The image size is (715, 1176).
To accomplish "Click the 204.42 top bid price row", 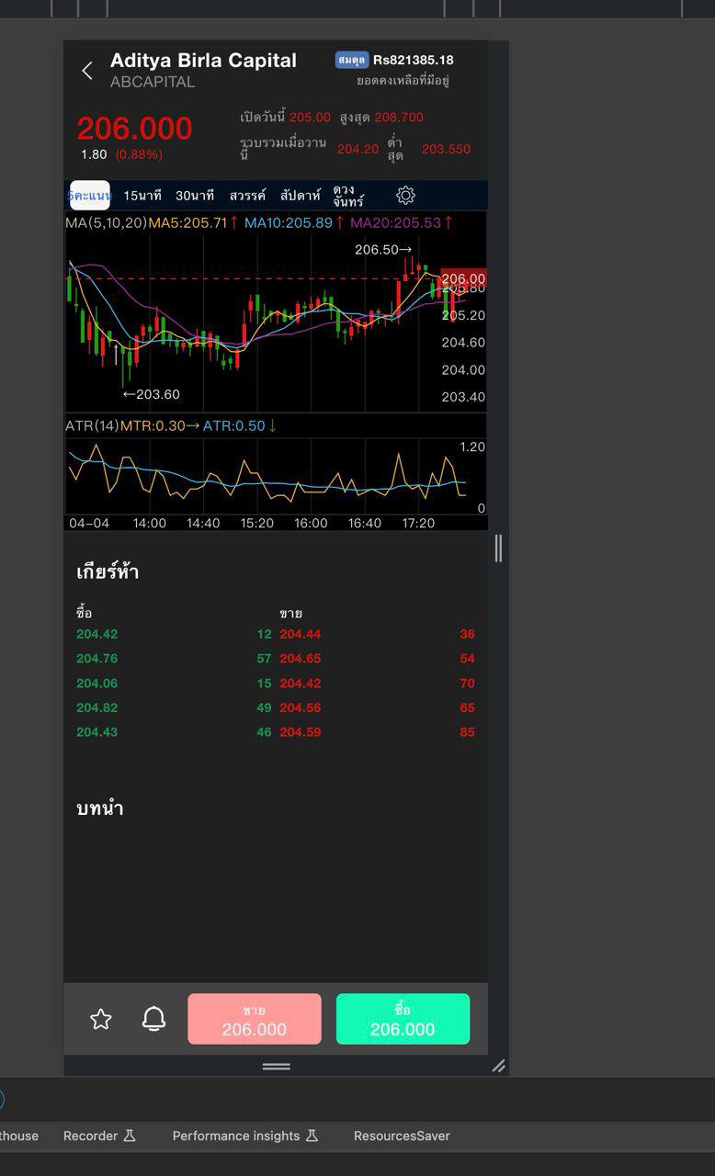I will click(x=97, y=634).
